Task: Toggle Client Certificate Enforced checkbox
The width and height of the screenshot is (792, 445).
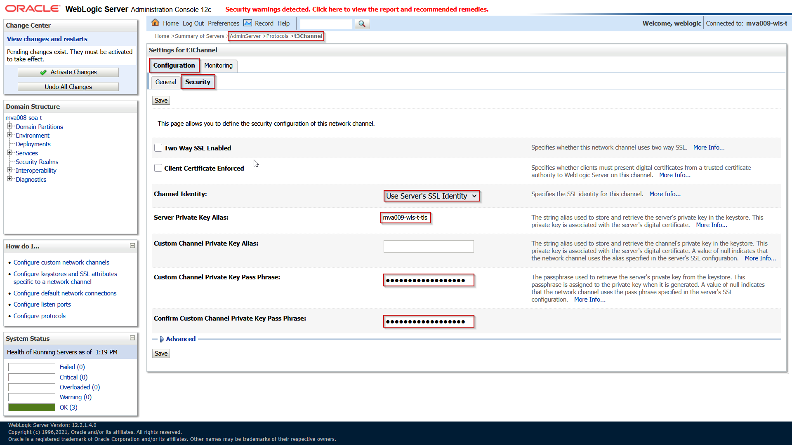Action: pos(158,168)
